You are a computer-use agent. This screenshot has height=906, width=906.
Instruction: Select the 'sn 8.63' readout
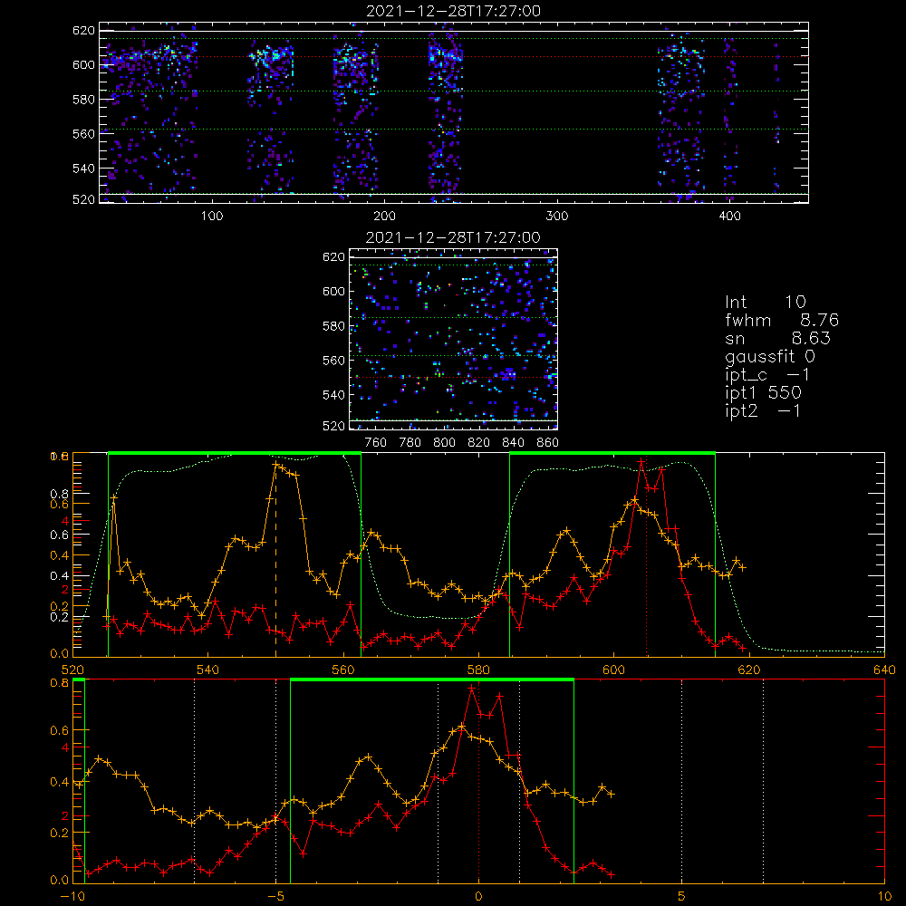click(777, 338)
